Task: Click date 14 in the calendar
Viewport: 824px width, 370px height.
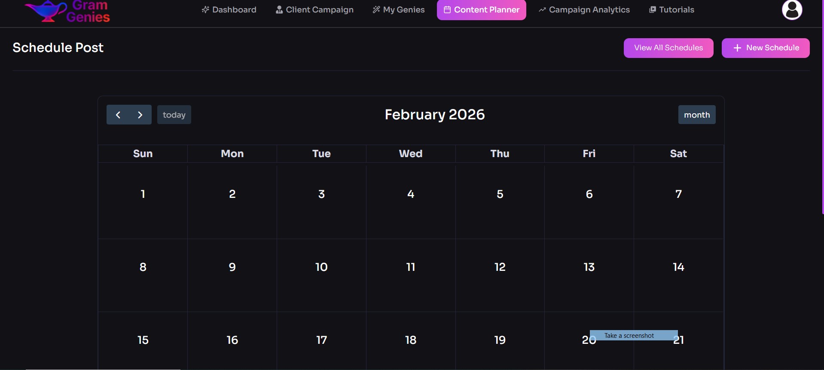Action: coord(678,276)
